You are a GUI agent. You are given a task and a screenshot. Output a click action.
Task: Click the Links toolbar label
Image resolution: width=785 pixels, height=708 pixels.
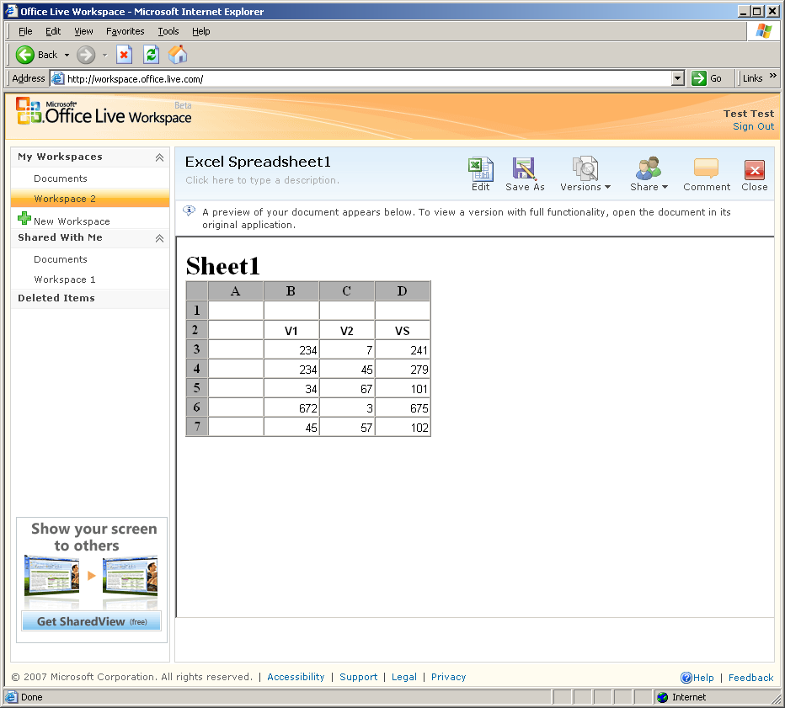coord(752,78)
